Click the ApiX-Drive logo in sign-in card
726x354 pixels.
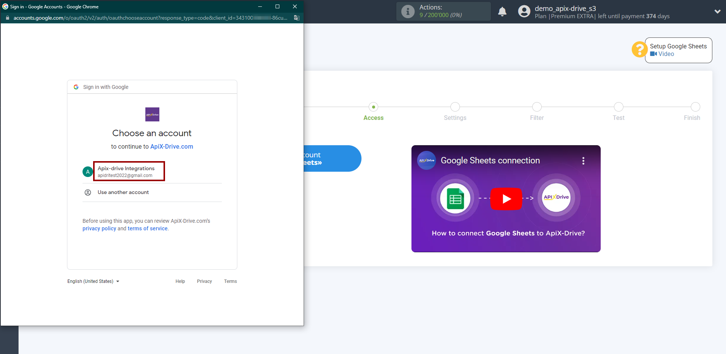tap(152, 115)
